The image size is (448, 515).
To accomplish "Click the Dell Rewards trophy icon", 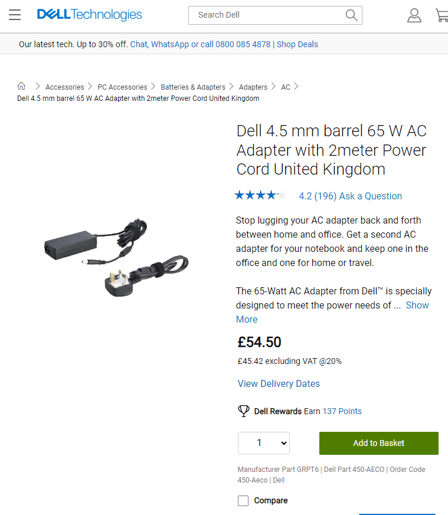I will (243, 411).
